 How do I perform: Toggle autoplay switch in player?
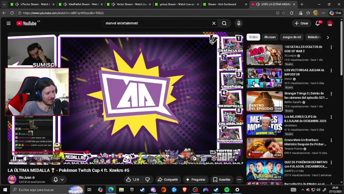click(193, 159)
